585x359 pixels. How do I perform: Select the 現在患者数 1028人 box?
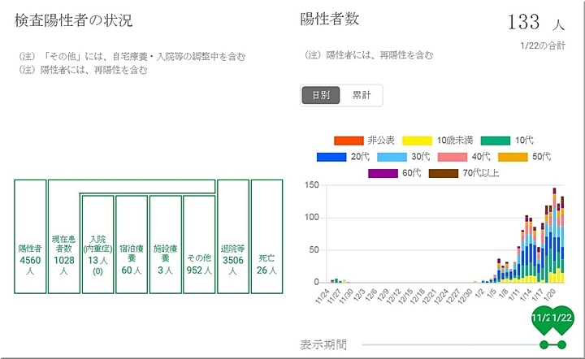click(63, 236)
